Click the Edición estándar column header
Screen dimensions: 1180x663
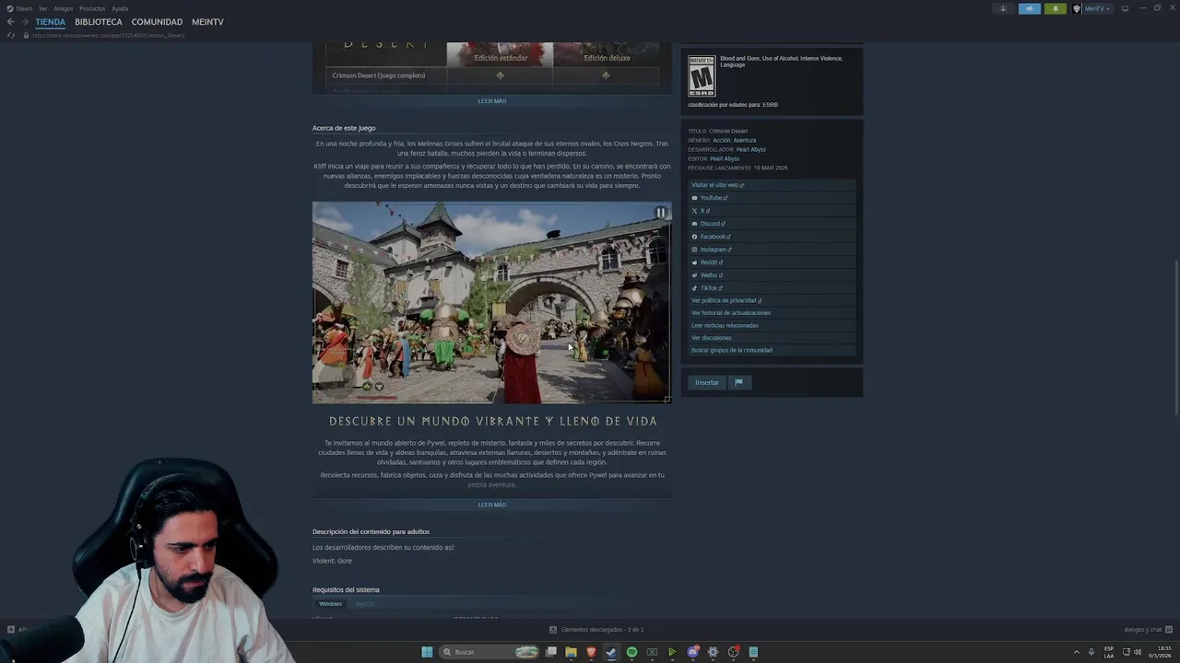tap(501, 58)
